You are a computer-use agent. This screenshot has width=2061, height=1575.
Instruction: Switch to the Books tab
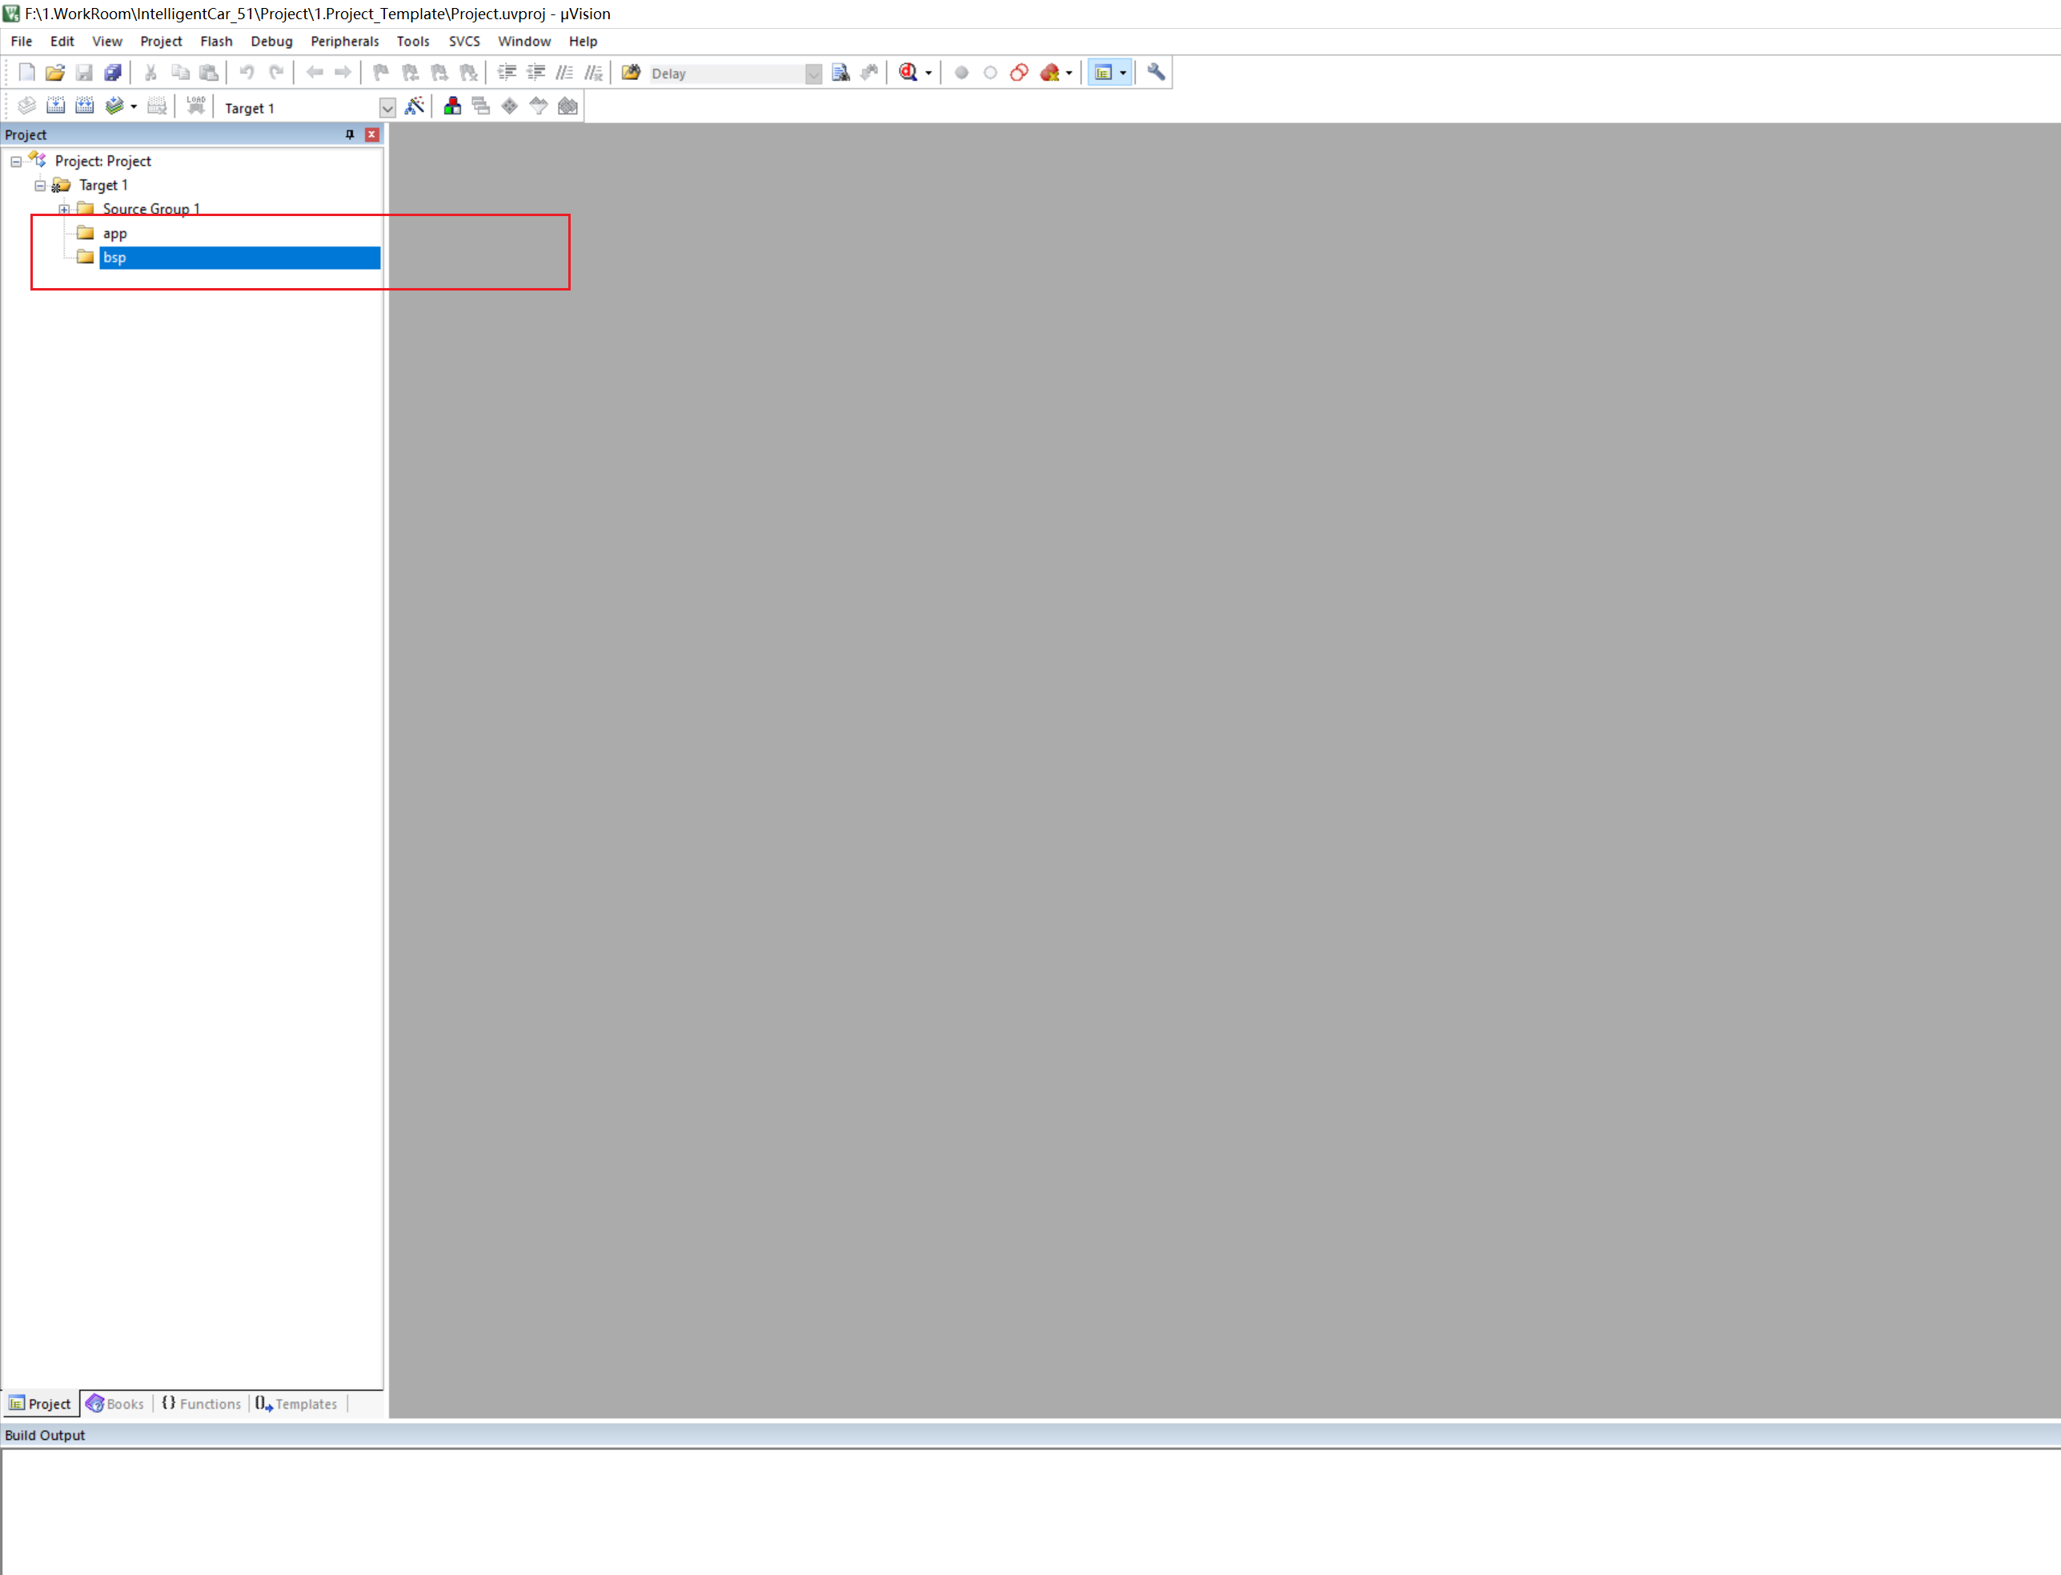(x=115, y=1404)
